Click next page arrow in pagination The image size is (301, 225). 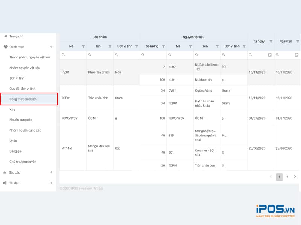coord(295,177)
